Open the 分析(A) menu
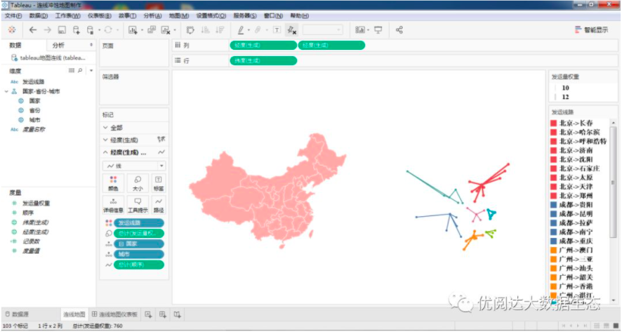Screen dimensions: 622x332 (x=152, y=15)
